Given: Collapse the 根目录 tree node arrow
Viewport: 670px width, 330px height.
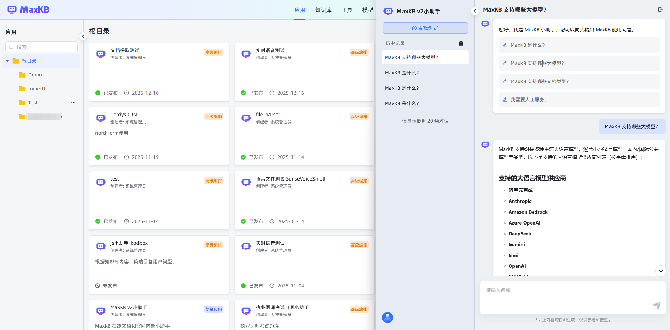Looking at the screenshot, I should coord(7,61).
